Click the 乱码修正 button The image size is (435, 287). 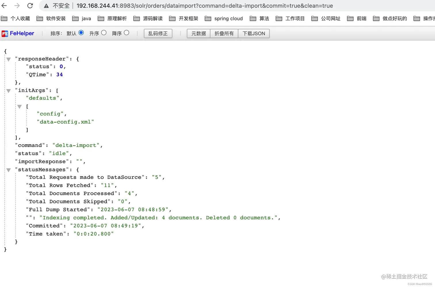pyautogui.click(x=158, y=34)
